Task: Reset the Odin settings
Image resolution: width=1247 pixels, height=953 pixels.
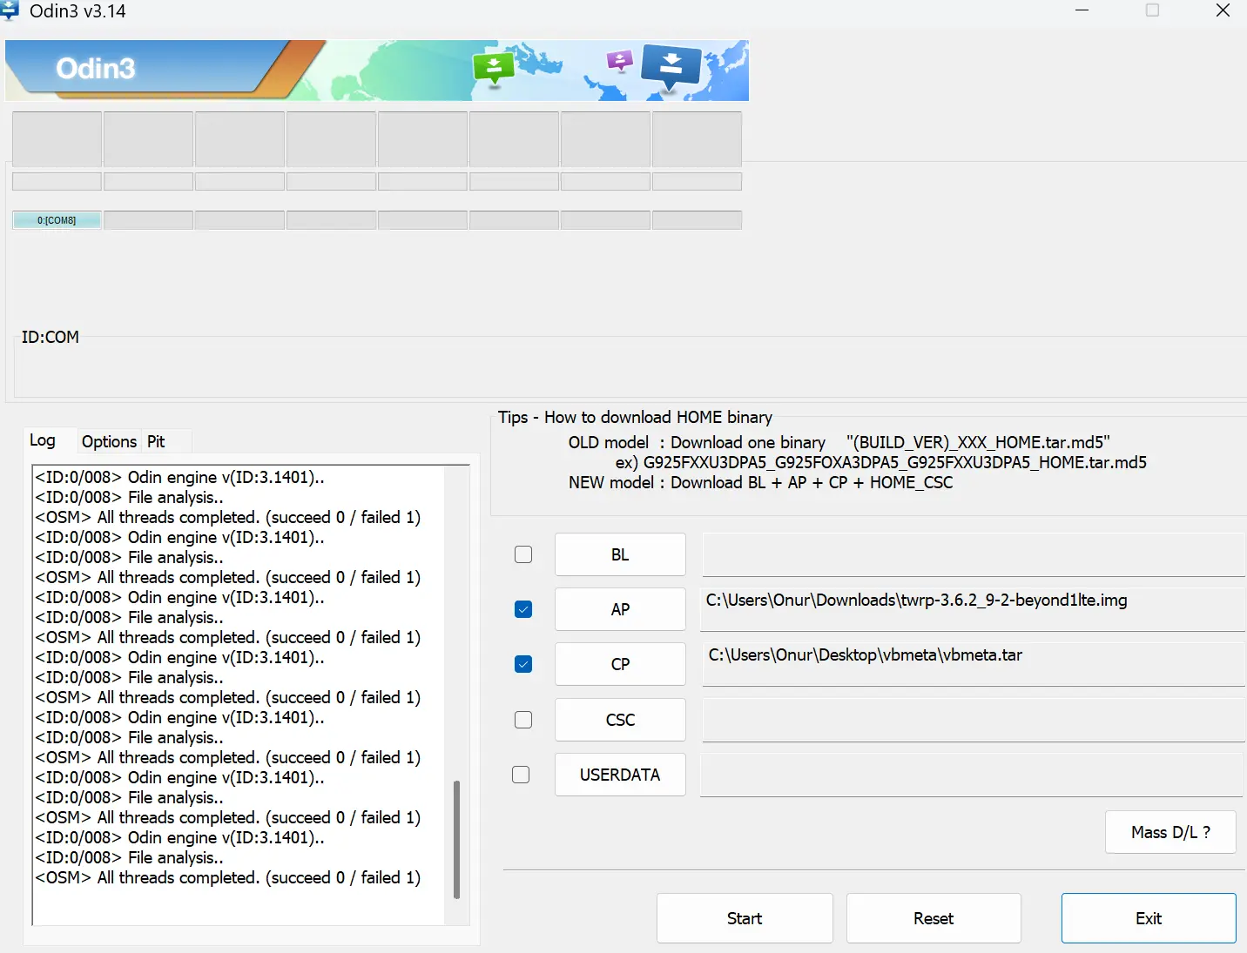Action: (x=934, y=918)
